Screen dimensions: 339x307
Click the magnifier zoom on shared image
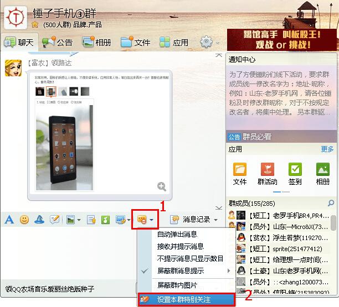pyautogui.click(x=162, y=186)
